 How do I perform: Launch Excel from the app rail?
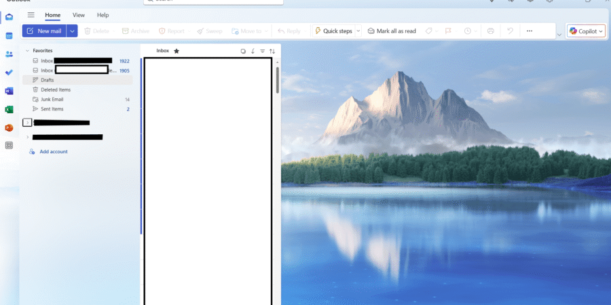point(9,109)
